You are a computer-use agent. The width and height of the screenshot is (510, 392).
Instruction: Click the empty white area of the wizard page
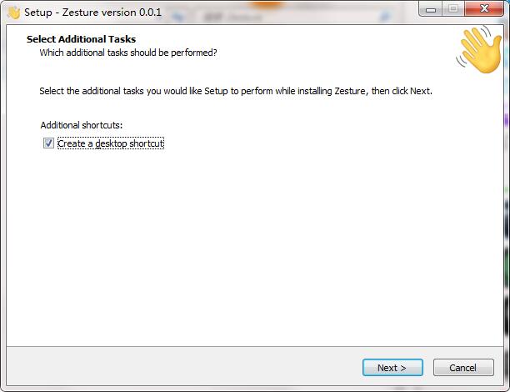click(253, 248)
